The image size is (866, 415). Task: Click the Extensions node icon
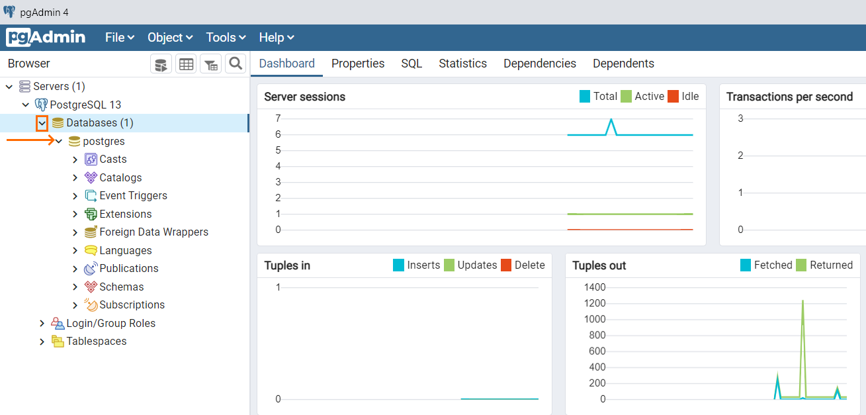pyautogui.click(x=91, y=214)
